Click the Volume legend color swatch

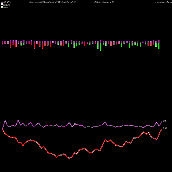pos(2,4)
